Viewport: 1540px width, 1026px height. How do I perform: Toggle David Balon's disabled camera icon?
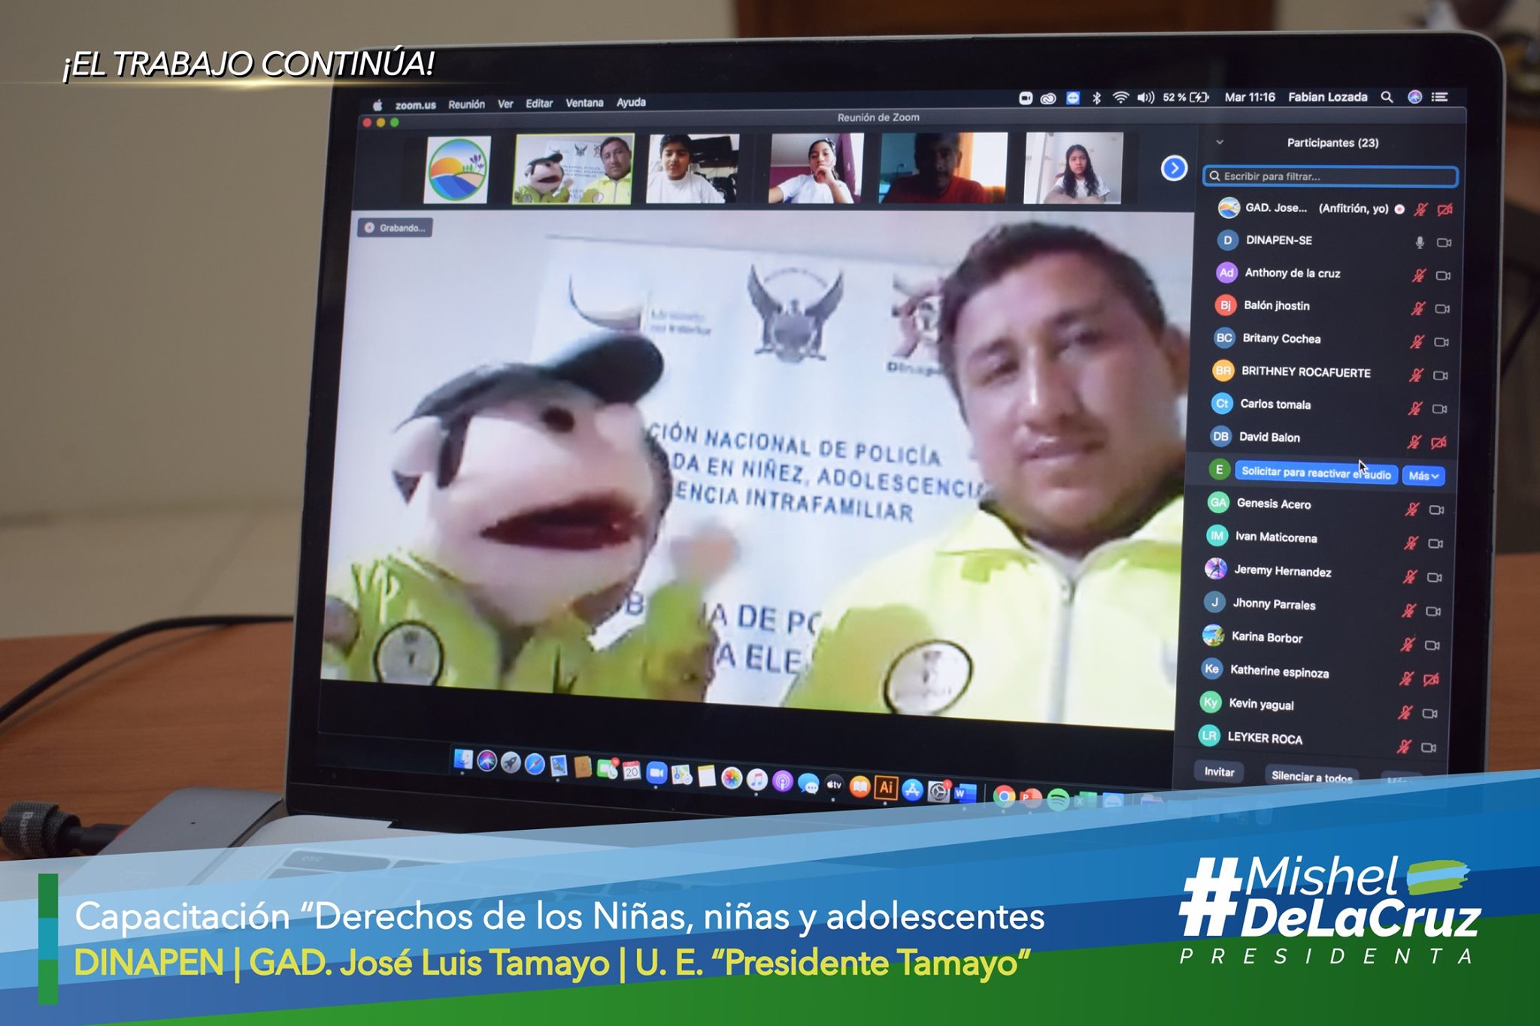click(x=1438, y=443)
